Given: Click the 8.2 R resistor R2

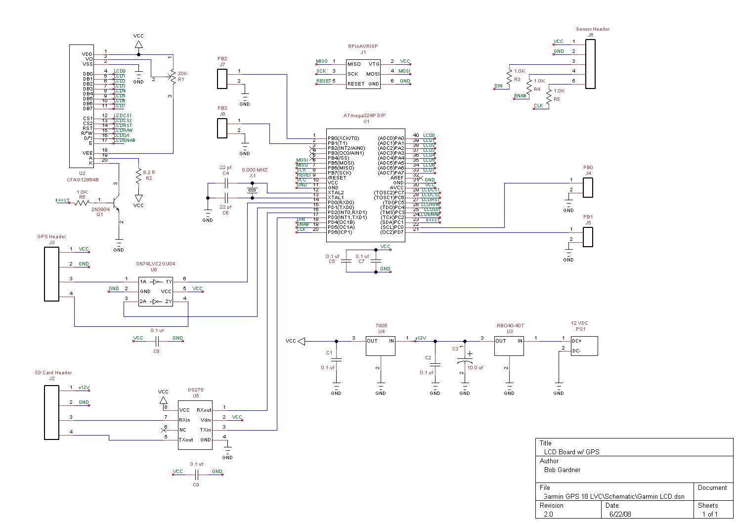Looking at the screenshot, I should [x=138, y=175].
